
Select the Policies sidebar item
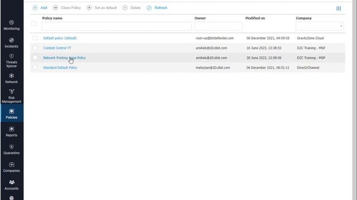pos(11,113)
